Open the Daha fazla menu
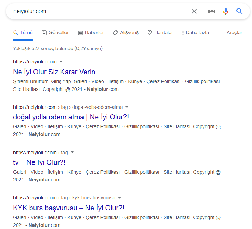 [195, 33]
